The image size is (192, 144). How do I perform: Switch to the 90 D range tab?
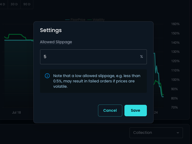[x=27, y=4]
